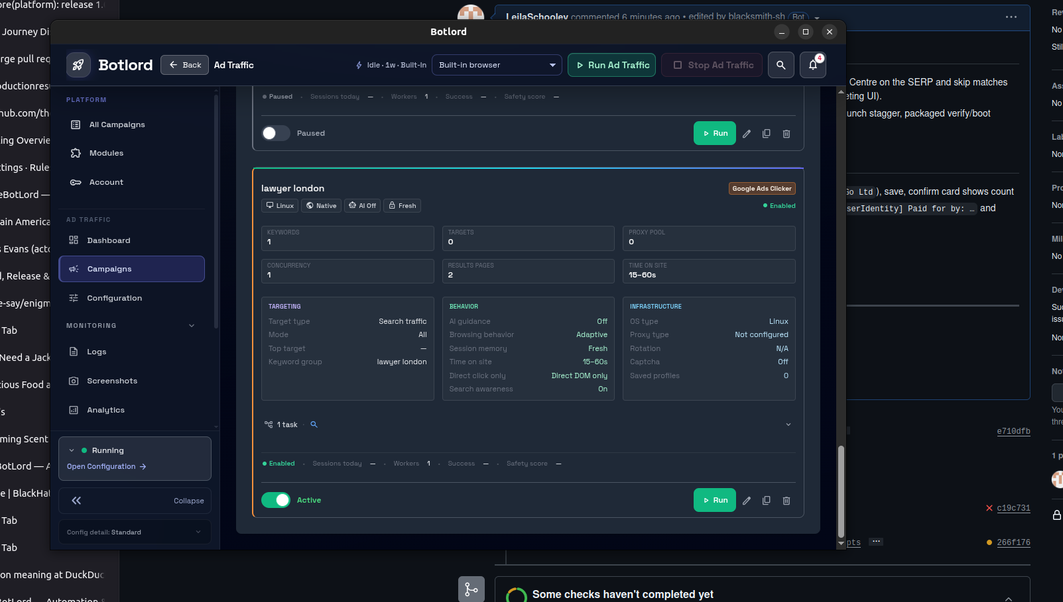Click the Linux tag on lawyer london
1063x602 pixels.
tap(280, 206)
